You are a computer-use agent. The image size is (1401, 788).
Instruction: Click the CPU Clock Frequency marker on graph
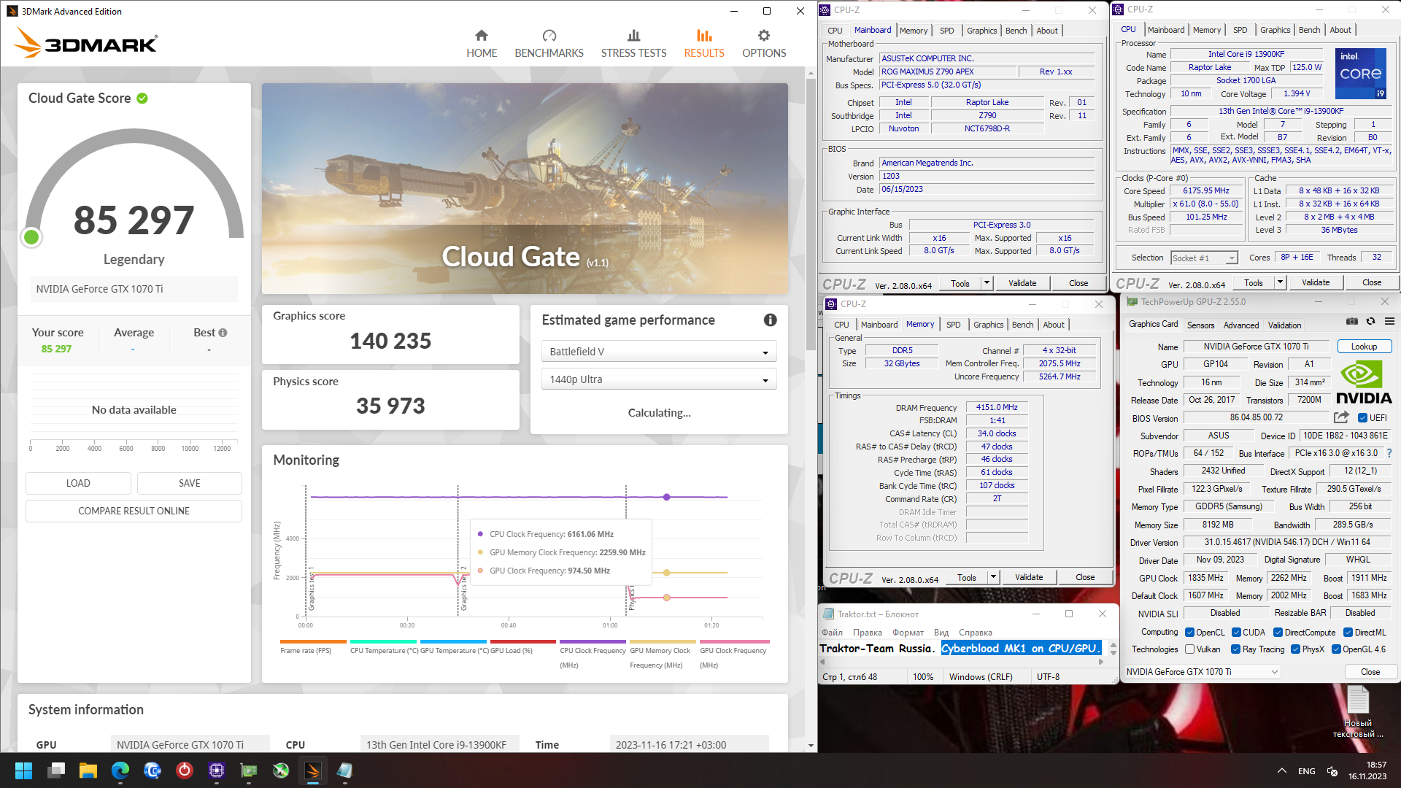click(x=666, y=497)
